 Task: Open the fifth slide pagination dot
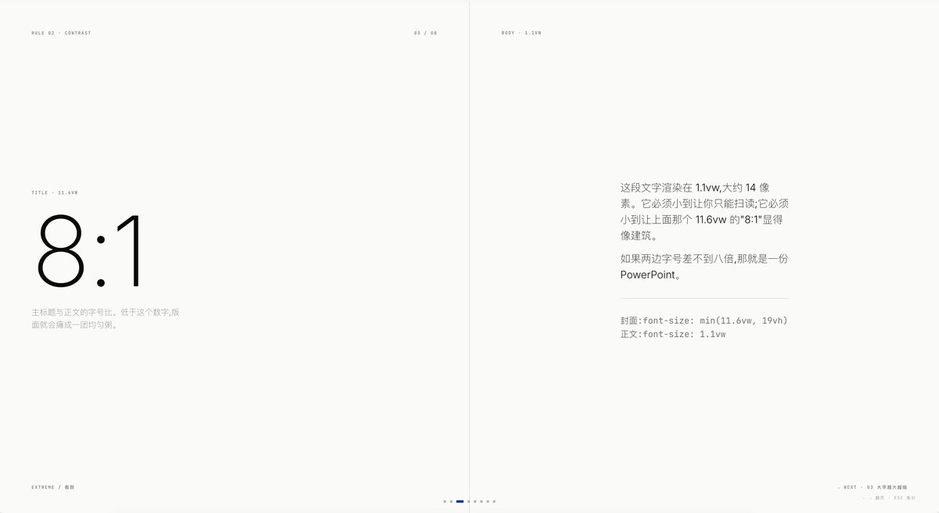tap(475, 501)
